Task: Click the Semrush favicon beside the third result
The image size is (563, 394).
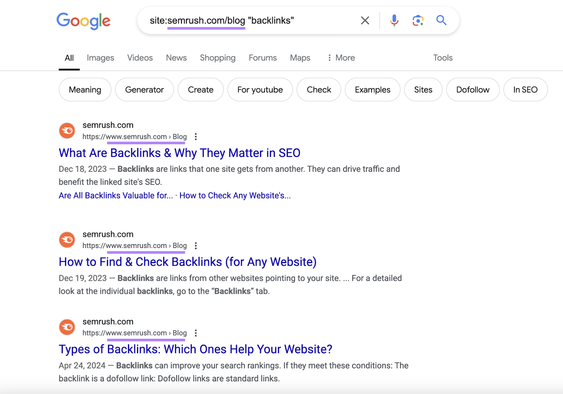Action: [x=67, y=327]
